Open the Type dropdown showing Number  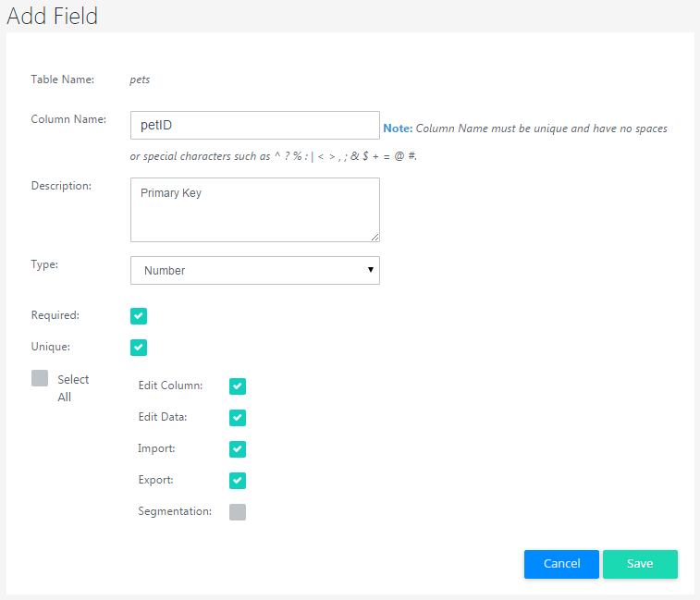pyautogui.click(x=254, y=270)
